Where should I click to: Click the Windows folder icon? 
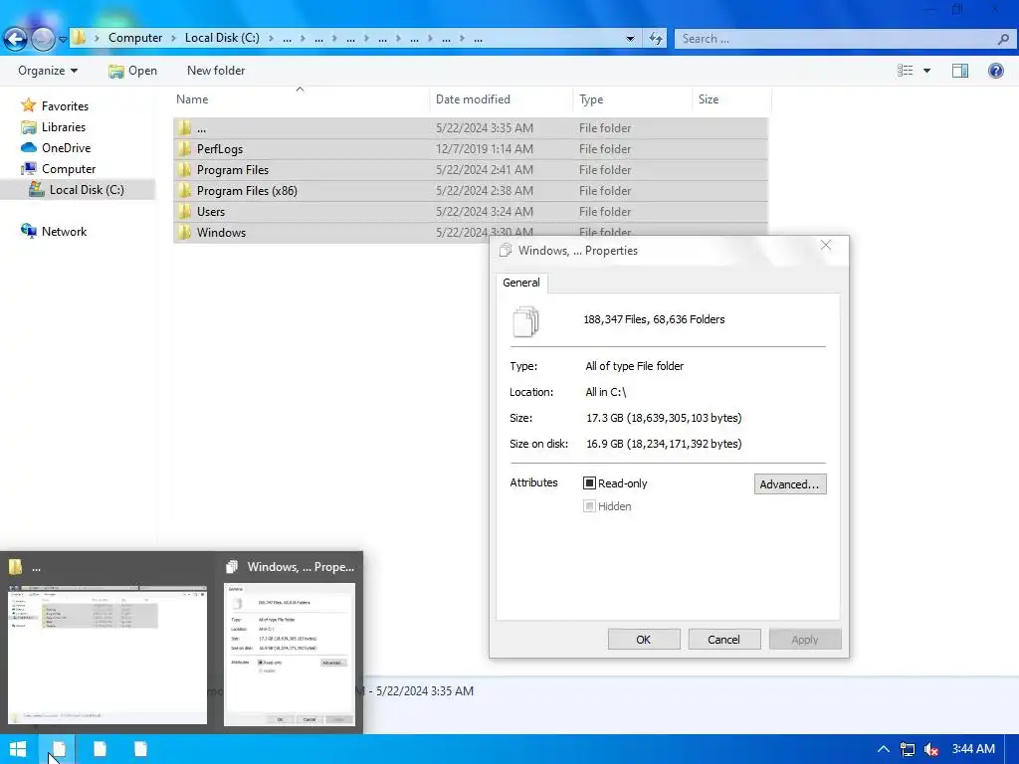184,232
